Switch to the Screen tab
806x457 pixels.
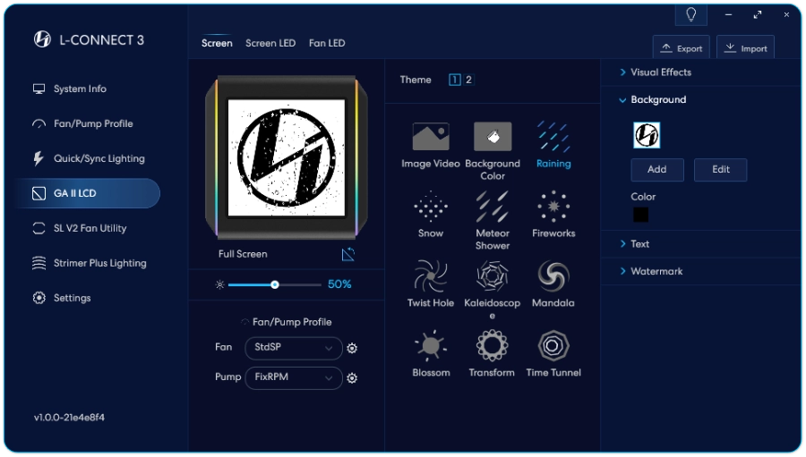[217, 43]
